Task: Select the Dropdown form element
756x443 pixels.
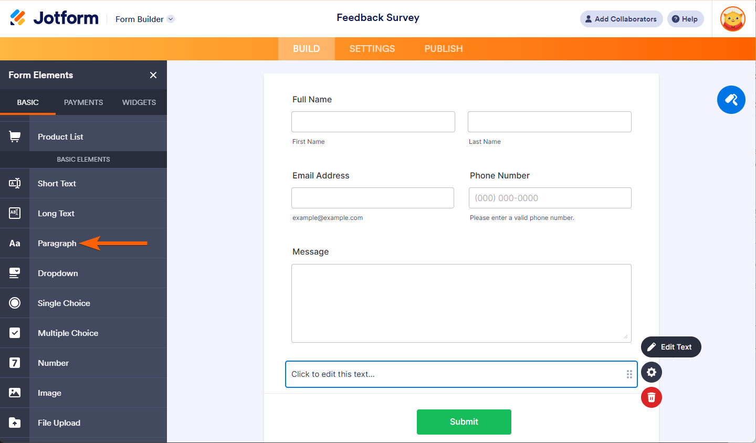Action: click(x=58, y=273)
